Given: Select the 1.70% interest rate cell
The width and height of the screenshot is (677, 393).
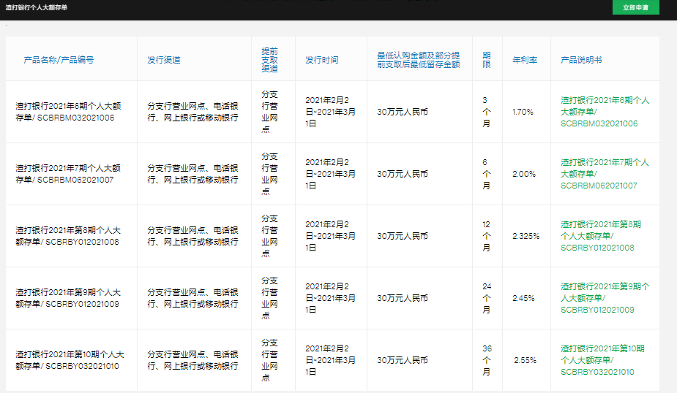Looking at the screenshot, I should tap(523, 112).
